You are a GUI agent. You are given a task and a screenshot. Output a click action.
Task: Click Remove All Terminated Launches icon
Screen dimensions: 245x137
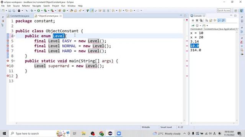201,20
